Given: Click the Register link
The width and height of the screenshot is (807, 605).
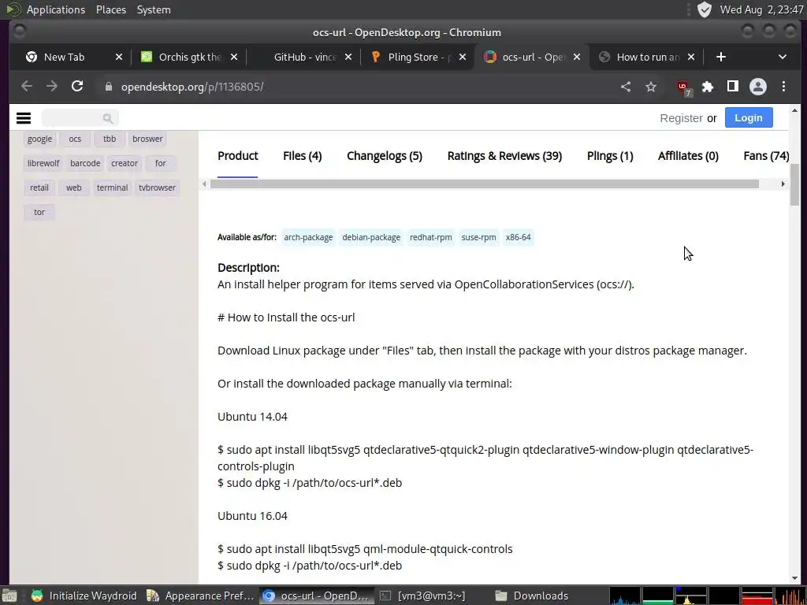Looking at the screenshot, I should [x=681, y=118].
